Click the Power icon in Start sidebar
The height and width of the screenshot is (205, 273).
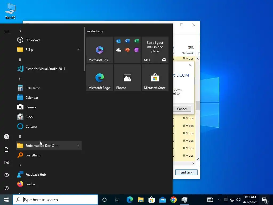[x=7, y=188]
